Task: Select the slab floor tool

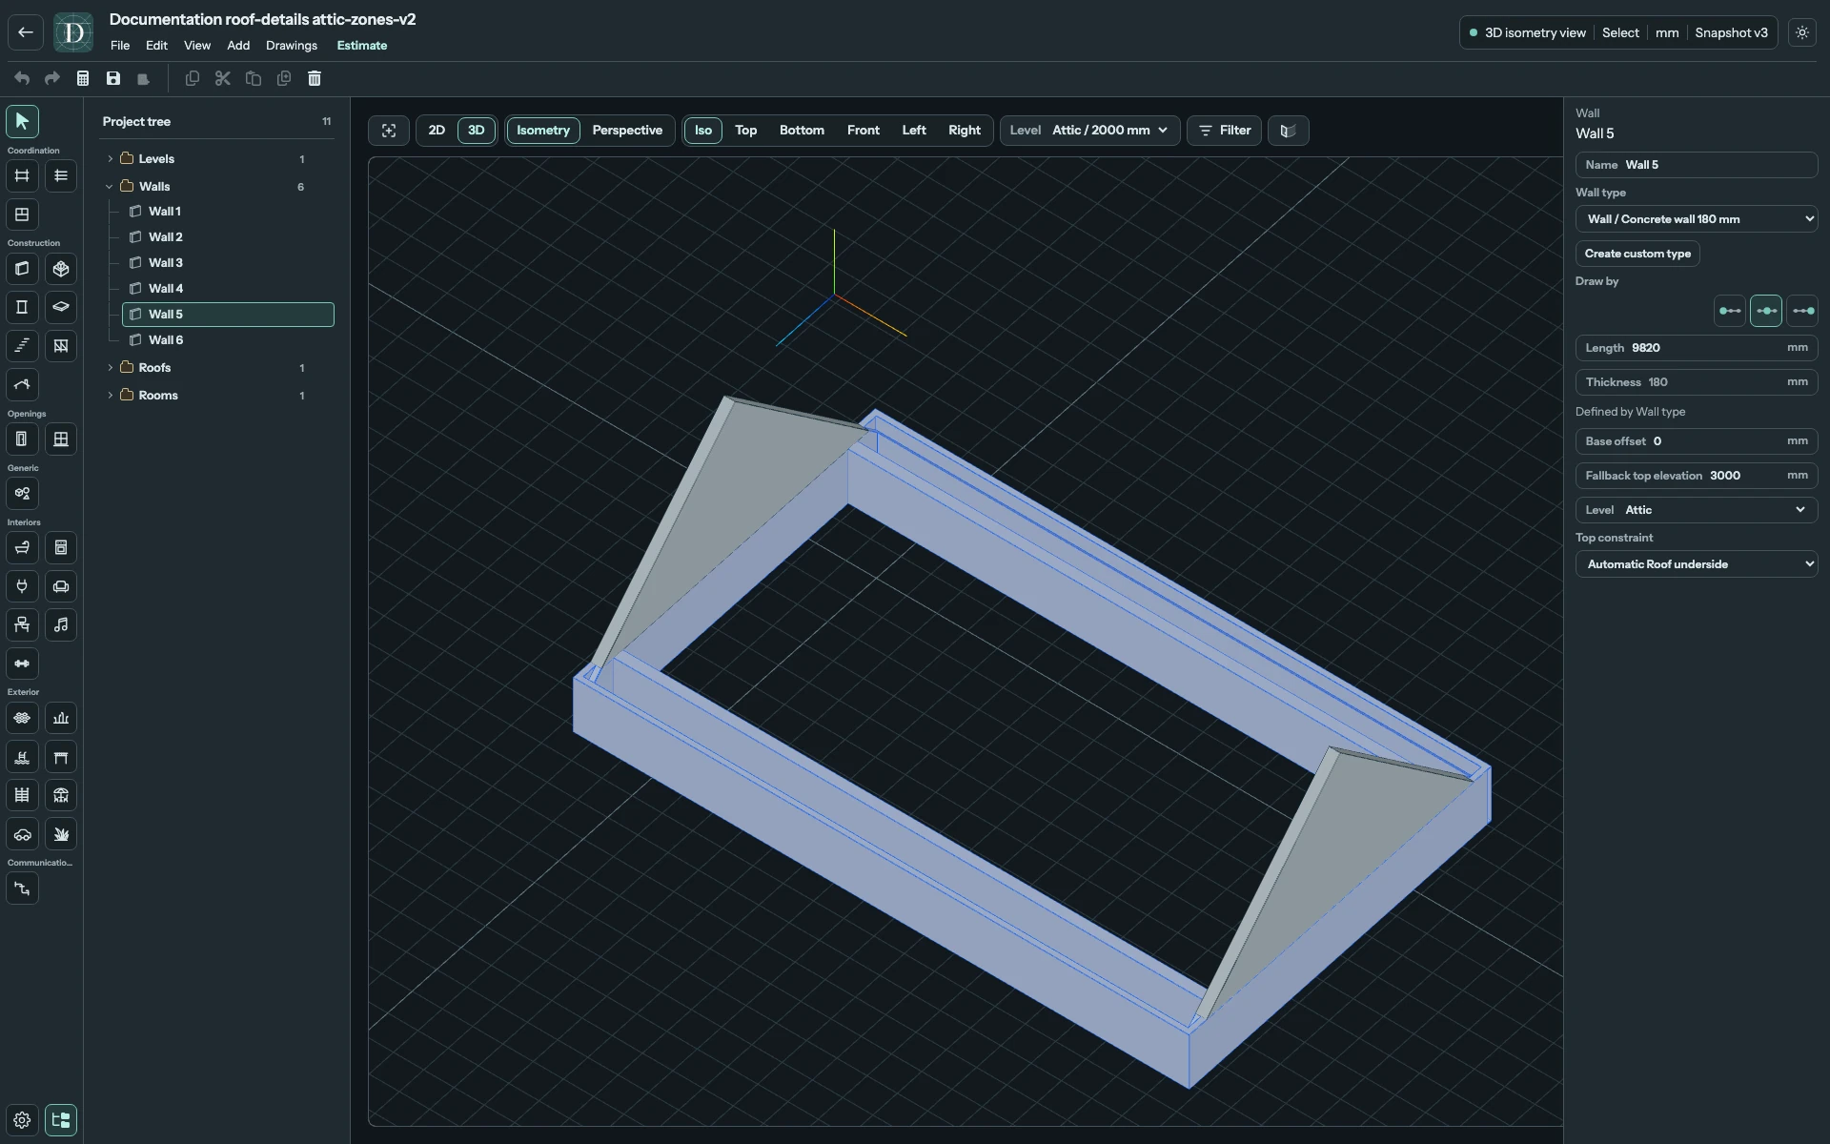Action: [61, 307]
